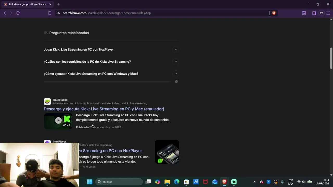Go back to the previous page

coord(5,13)
